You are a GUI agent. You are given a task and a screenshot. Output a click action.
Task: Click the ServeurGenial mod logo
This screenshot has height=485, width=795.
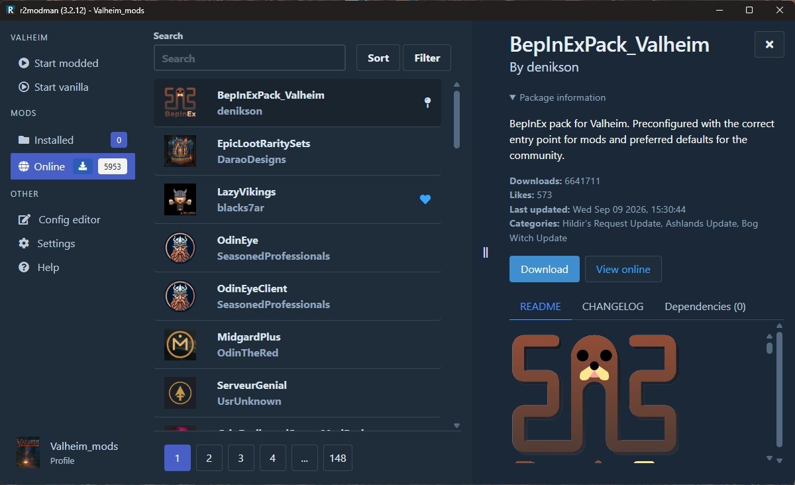click(180, 393)
